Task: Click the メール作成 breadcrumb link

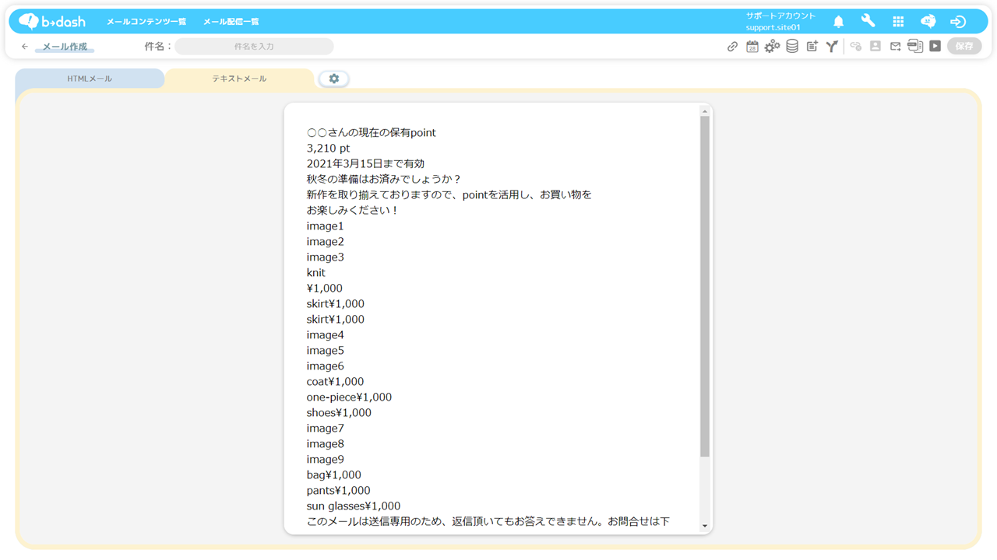Action: [65, 47]
